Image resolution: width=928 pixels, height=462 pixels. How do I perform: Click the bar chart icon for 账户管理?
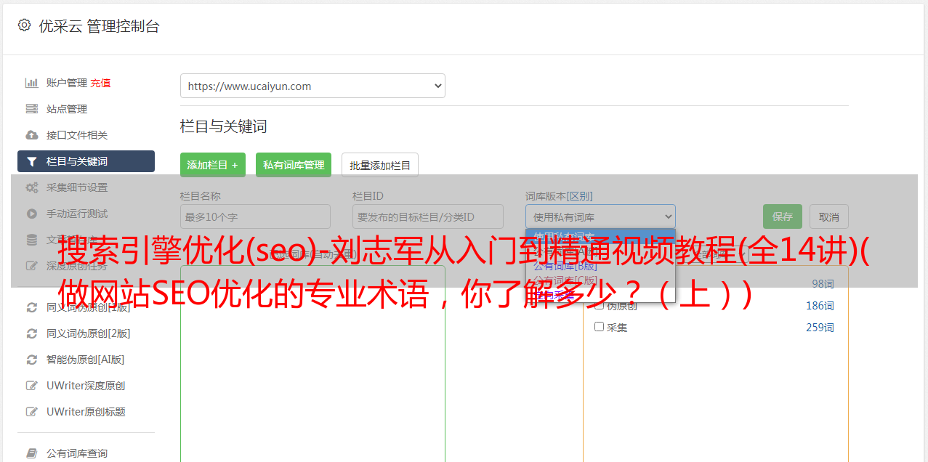31,83
